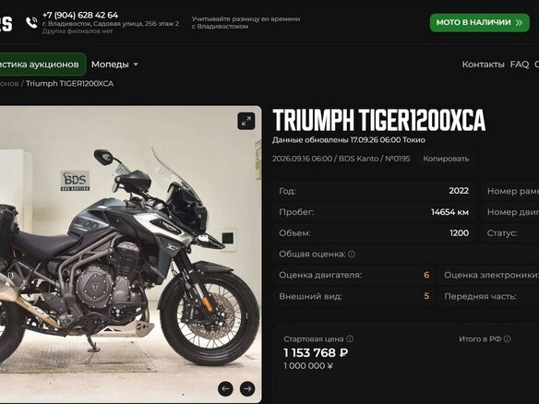Click the auctions breadcrumb parent link
539x404 pixels.
9,84
